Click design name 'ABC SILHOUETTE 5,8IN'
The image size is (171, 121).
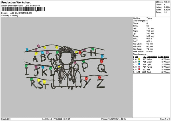tap(21, 13)
